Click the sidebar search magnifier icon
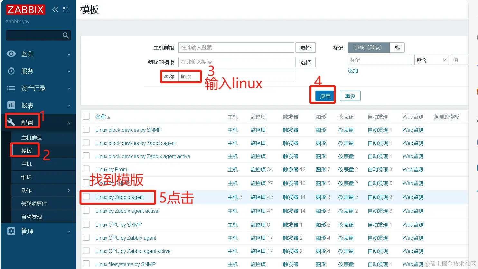The image size is (478, 269). 66,35
